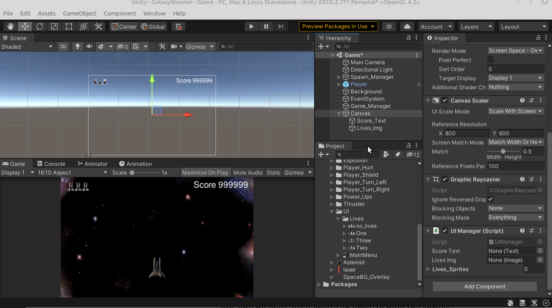552x308 pixels.
Task: Toggle 2D scene view mode
Action: click(x=63, y=46)
